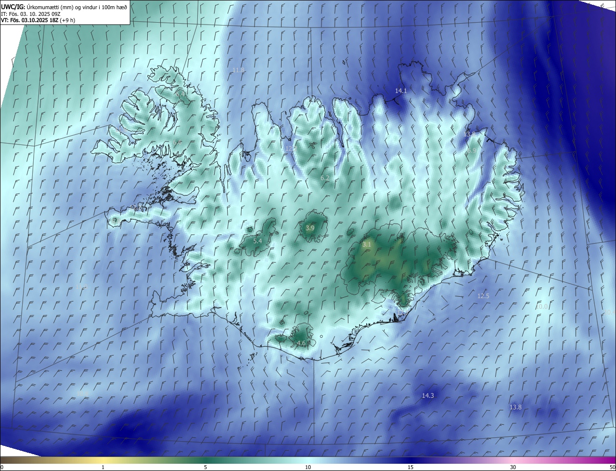This screenshot has width=616, height=471.
Task: Click the 5 tick on the color scale
Action: click(205, 468)
